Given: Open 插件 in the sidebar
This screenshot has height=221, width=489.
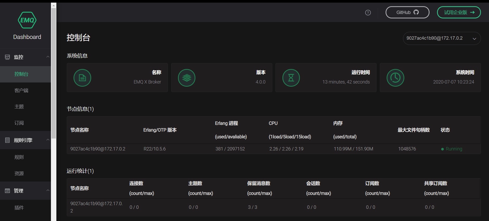Looking at the screenshot, I should [25, 208].
